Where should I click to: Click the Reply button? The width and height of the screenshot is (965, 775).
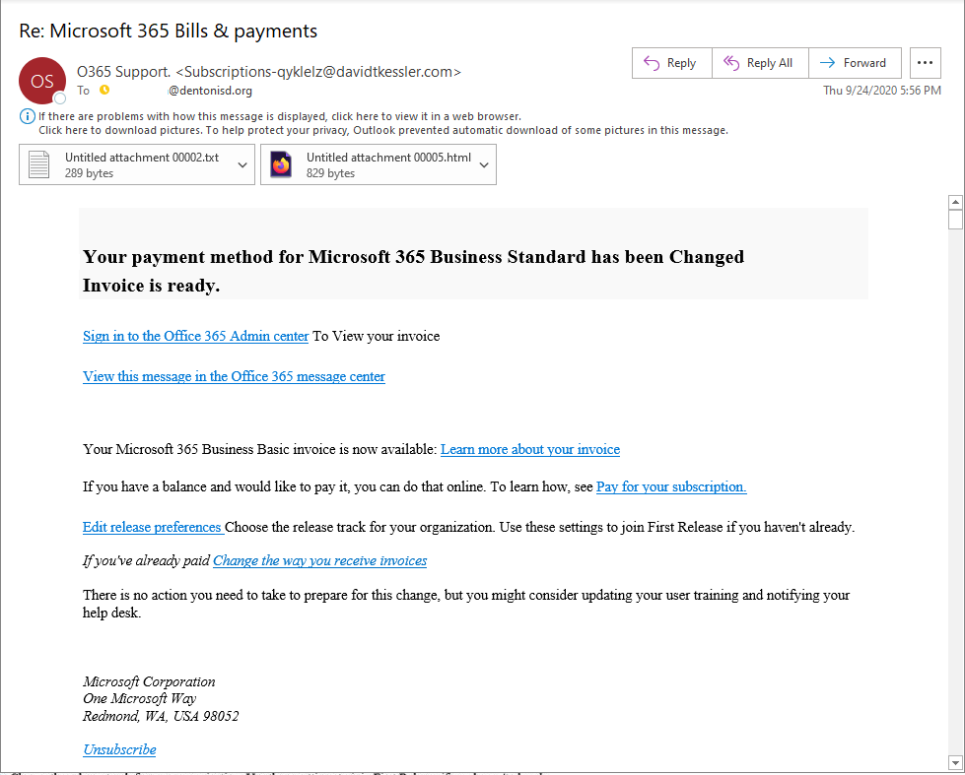[671, 63]
